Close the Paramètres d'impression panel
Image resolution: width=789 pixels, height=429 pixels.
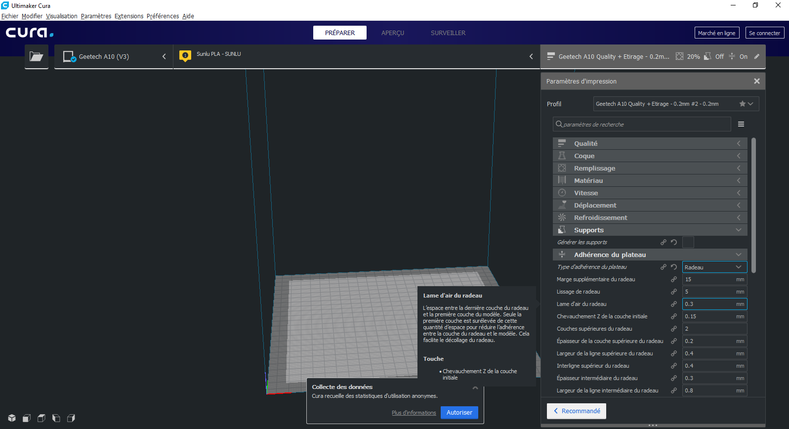(x=757, y=81)
